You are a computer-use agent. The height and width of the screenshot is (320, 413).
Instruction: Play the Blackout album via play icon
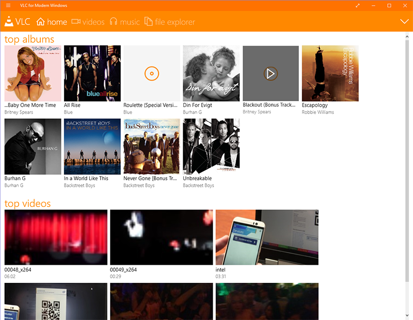point(271,73)
